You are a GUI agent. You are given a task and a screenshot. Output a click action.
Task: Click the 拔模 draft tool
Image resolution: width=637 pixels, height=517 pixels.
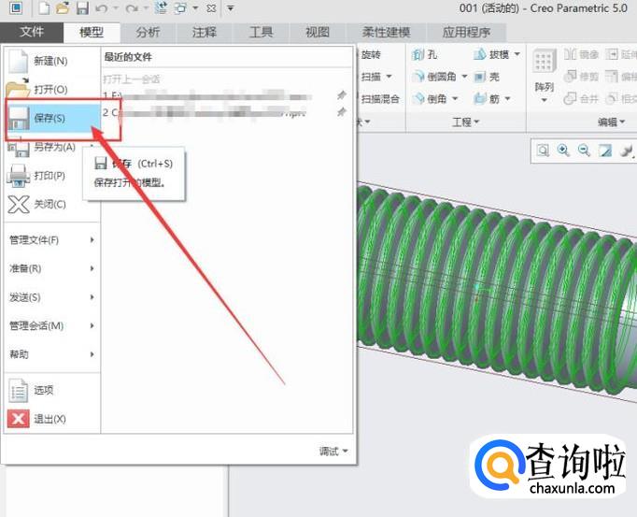click(491, 54)
